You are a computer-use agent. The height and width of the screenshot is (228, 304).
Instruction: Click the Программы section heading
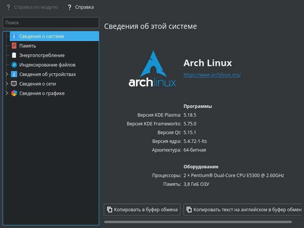(198, 106)
